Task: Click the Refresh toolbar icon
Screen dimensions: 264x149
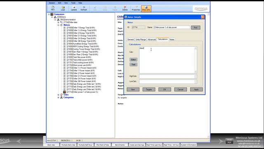Action: click(84, 8)
